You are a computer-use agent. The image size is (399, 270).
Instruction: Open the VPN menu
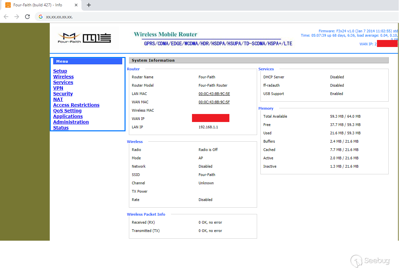point(58,88)
